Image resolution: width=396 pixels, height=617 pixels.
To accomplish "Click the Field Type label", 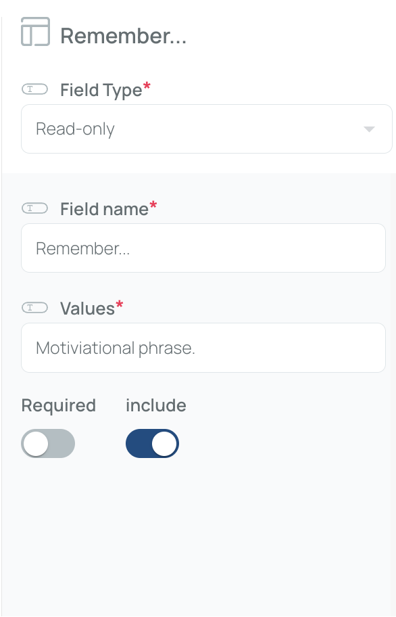I will tap(101, 90).
